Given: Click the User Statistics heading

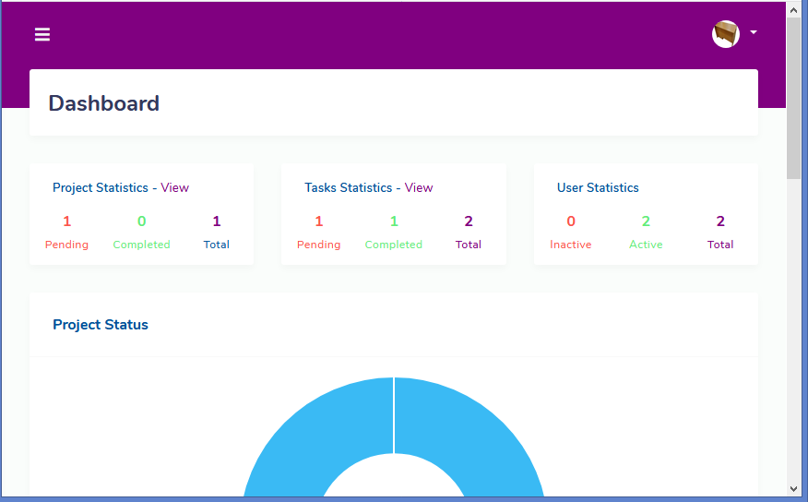Looking at the screenshot, I should (x=598, y=187).
